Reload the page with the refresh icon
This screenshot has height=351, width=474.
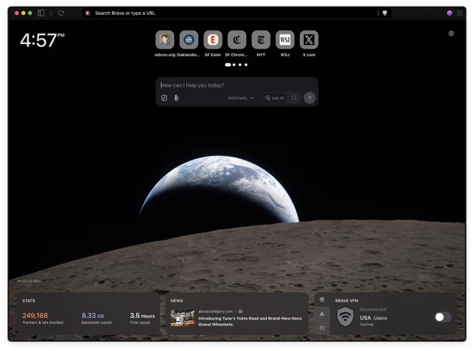point(61,13)
